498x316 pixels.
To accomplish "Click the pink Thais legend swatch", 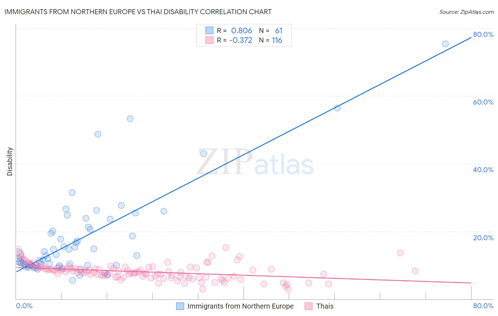I will click(309, 306).
